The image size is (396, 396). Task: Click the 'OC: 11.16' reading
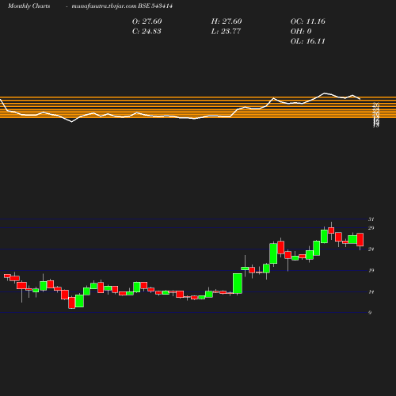(307, 21)
